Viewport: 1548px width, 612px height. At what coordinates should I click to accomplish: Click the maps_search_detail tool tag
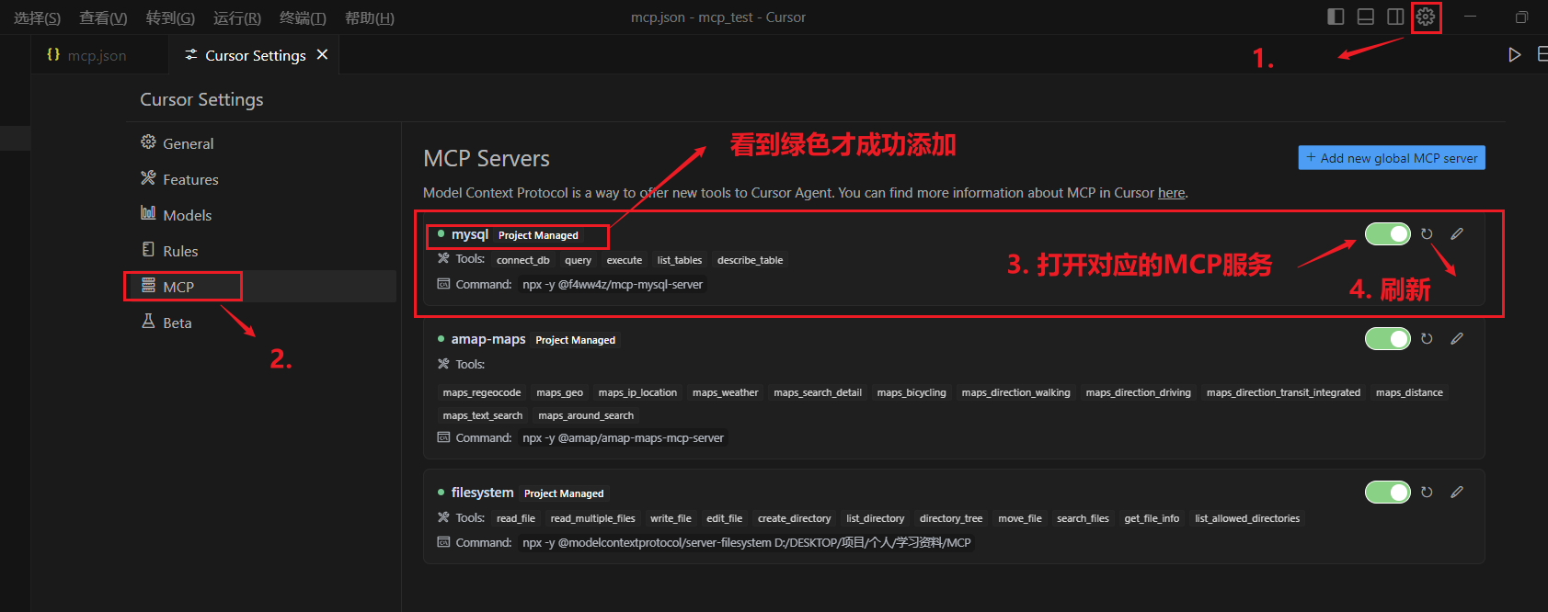pos(818,392)
